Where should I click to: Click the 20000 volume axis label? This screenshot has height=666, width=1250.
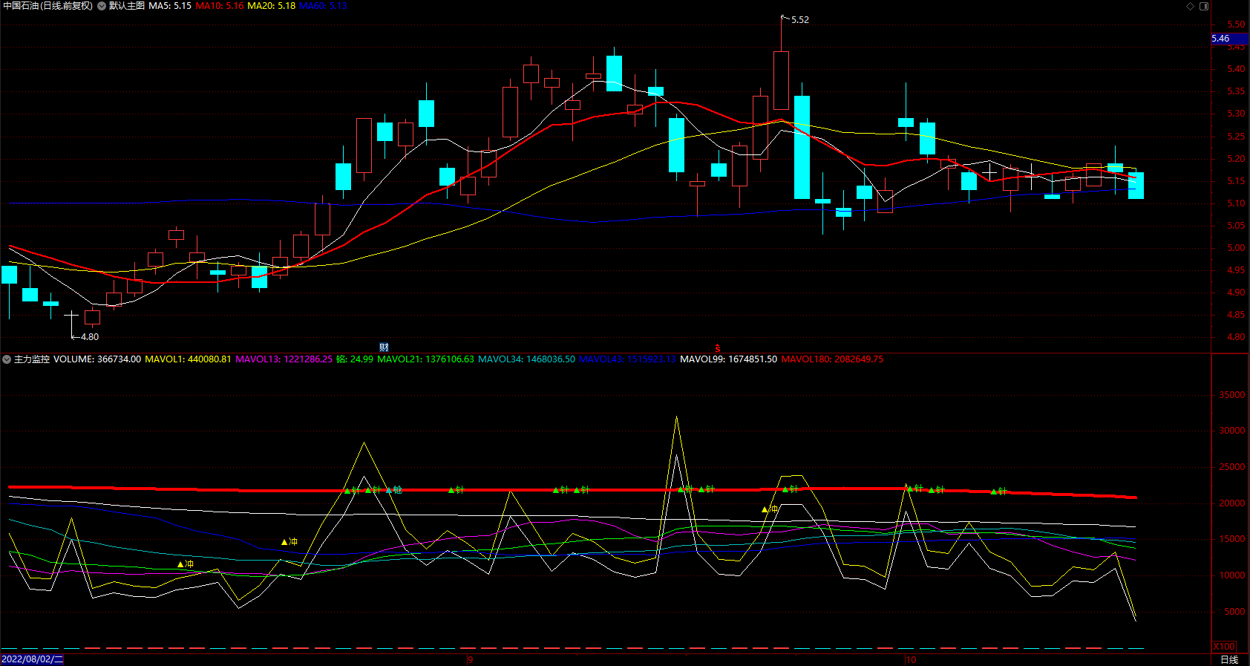tap(1232, 503)
